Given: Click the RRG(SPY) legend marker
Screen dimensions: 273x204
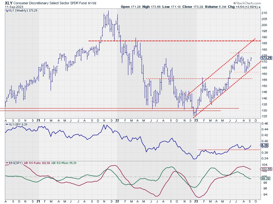Looking at the screenshot, I should click(6, 163).
